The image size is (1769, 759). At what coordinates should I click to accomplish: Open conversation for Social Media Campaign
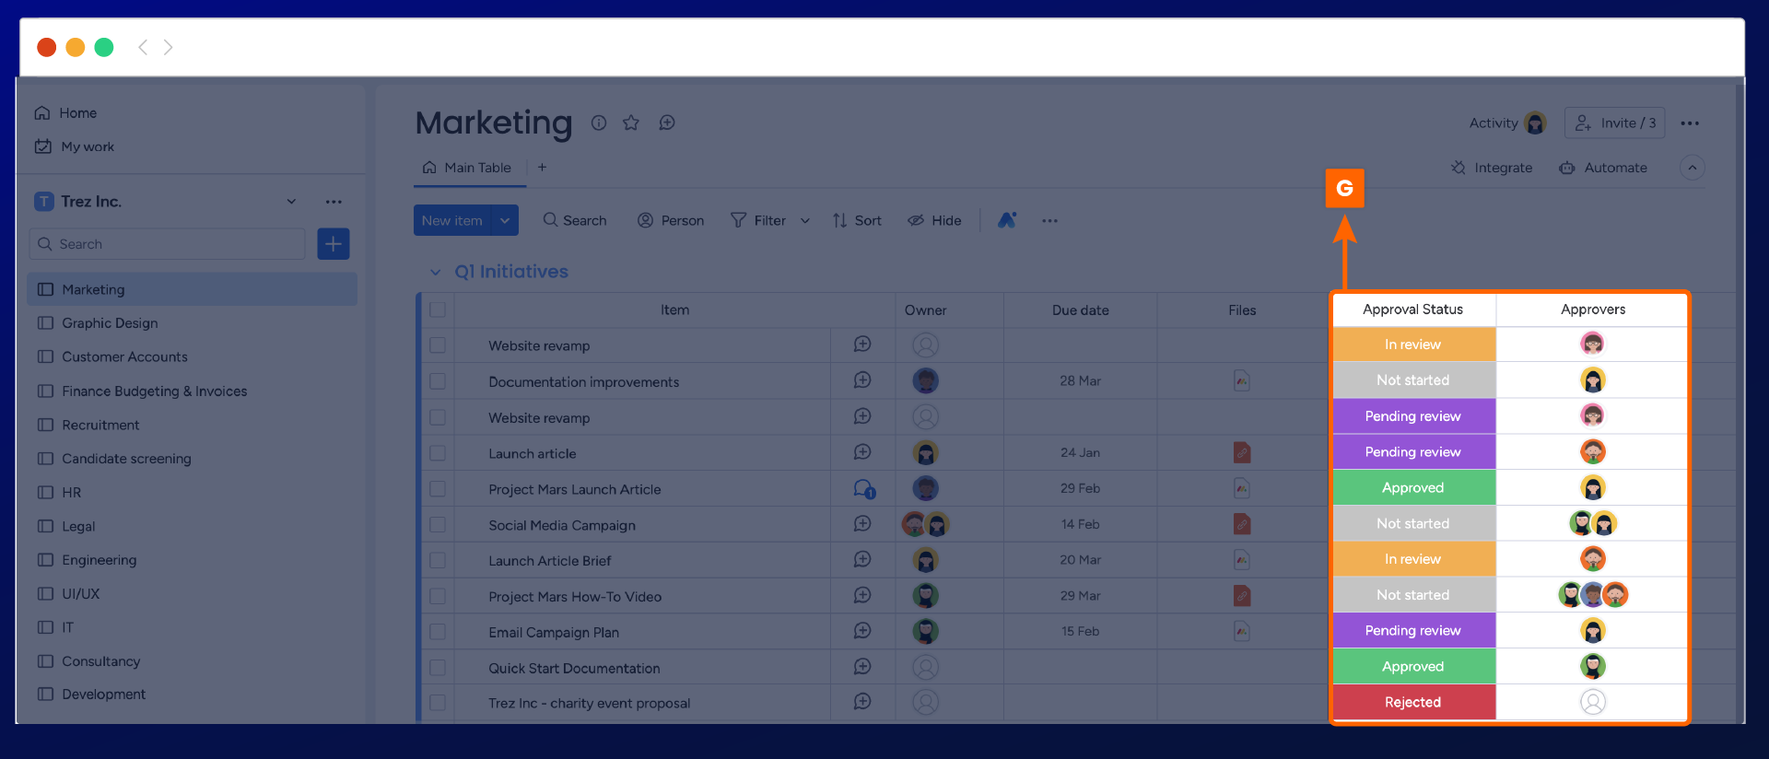tap(862, 523)
